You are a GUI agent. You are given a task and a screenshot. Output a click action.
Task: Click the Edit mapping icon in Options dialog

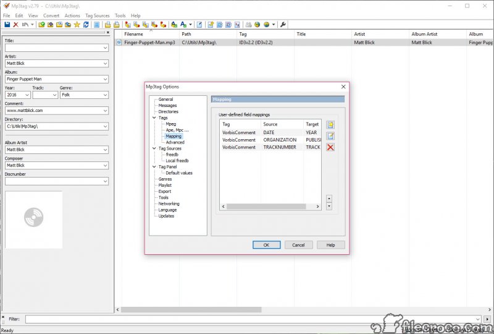click(x=330, y=136)
